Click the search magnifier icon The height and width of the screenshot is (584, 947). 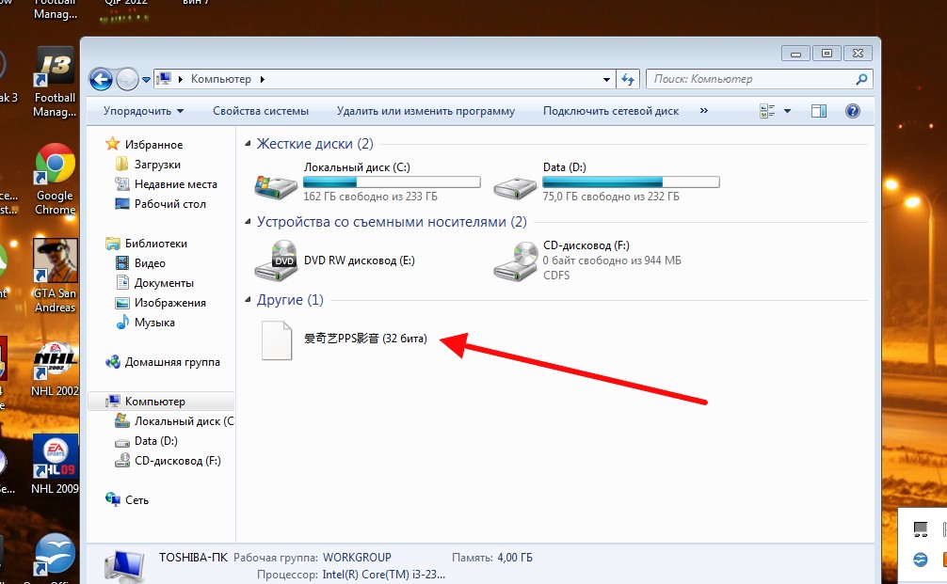[x=862, y=79]
